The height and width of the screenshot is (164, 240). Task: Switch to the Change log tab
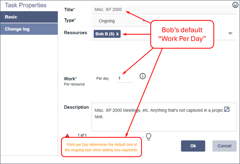29,29
